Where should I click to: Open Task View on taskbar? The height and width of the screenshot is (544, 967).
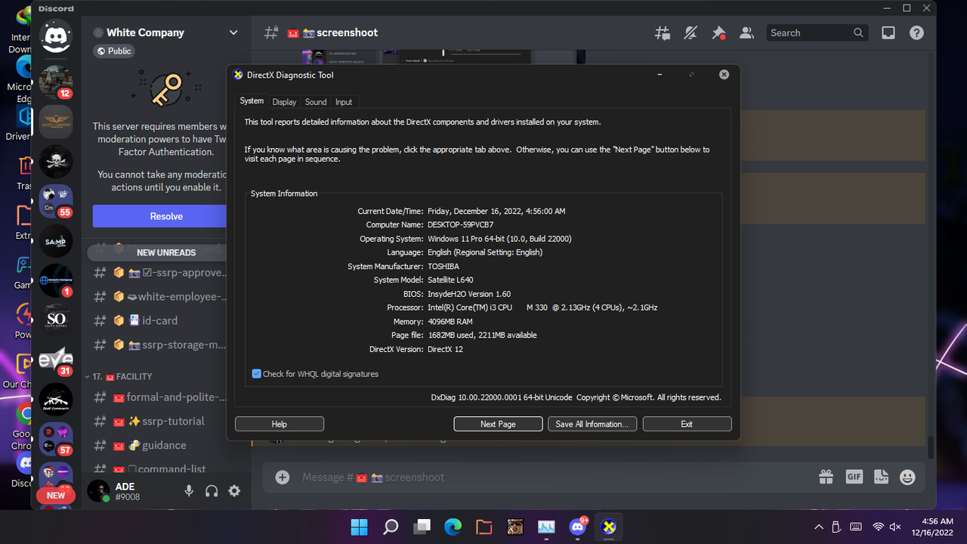coord(422,527)
